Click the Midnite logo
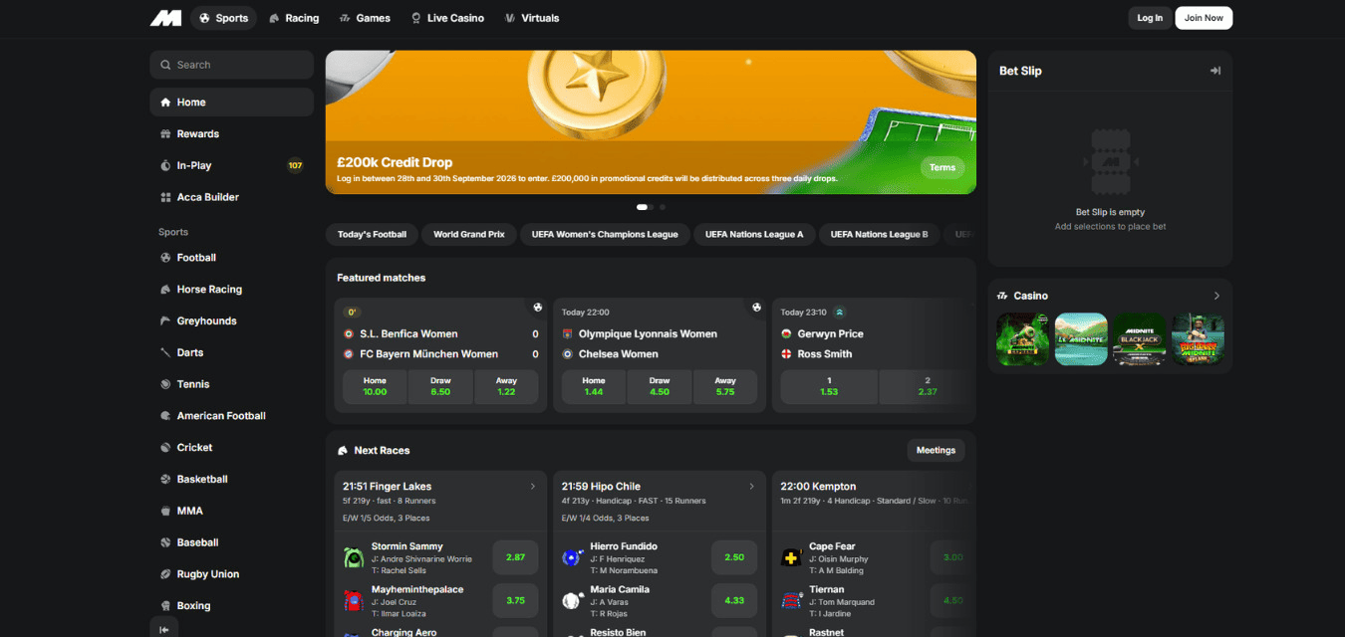 165,18
